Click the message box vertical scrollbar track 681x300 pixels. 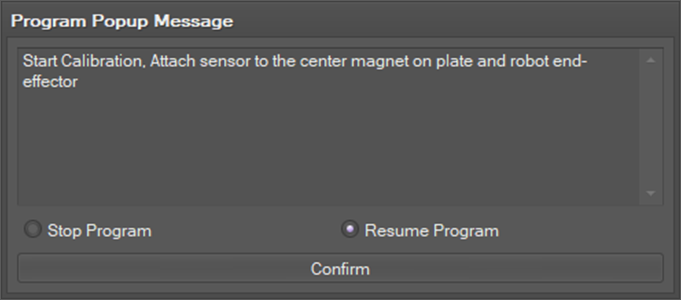651,127
